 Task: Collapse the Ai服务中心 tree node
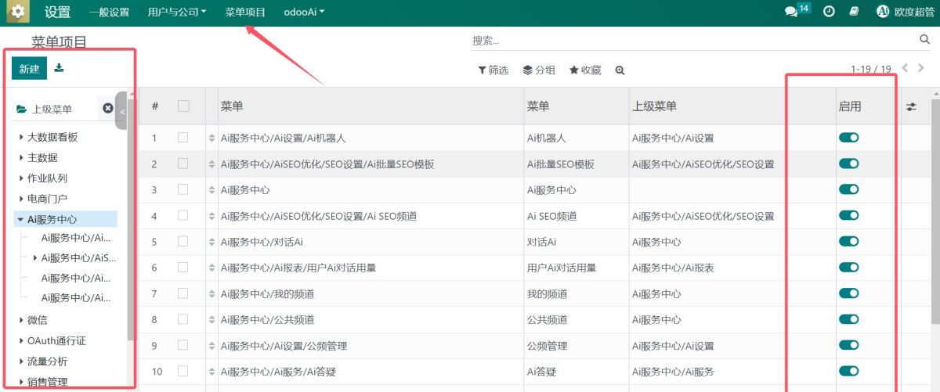[20, 220]
